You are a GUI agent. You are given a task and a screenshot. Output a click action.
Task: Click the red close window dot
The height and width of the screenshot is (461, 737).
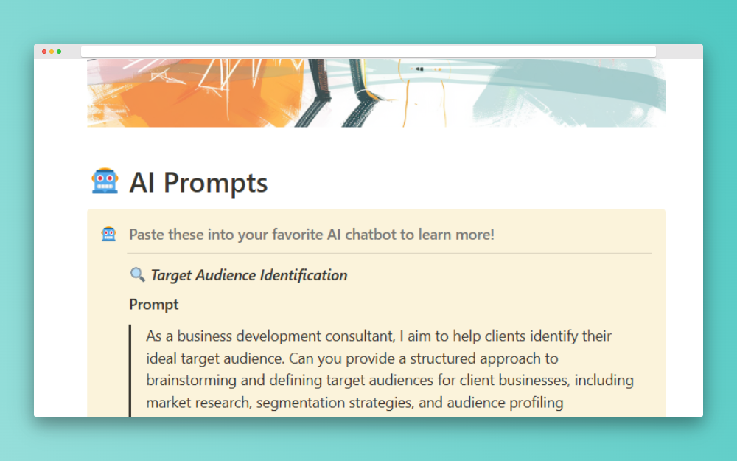click(x=44, y=52)
